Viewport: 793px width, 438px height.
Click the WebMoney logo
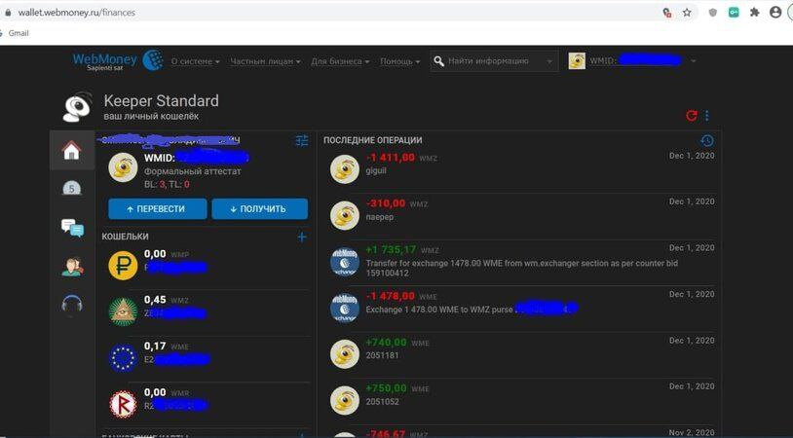pos(117,60)
